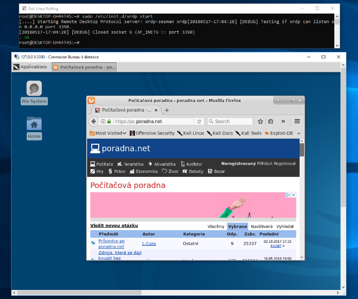Open Teraristika section link
Image resolution: width=358 pixels, height=299 pixels.
130,164
